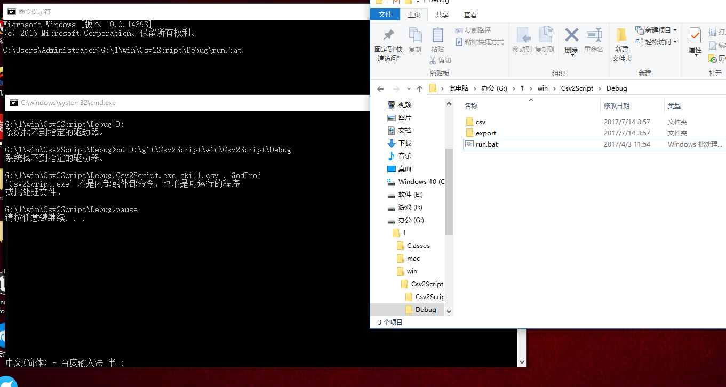Open 下载 in navigation pane
This screenshot has width=726, height=387.
[405, 143]
